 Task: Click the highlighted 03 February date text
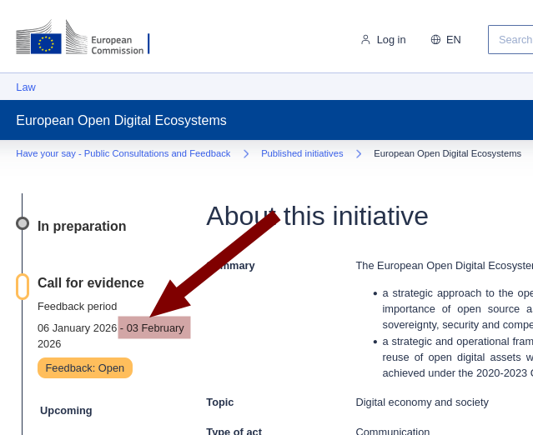pyautogui.click(x=155, y=327)
